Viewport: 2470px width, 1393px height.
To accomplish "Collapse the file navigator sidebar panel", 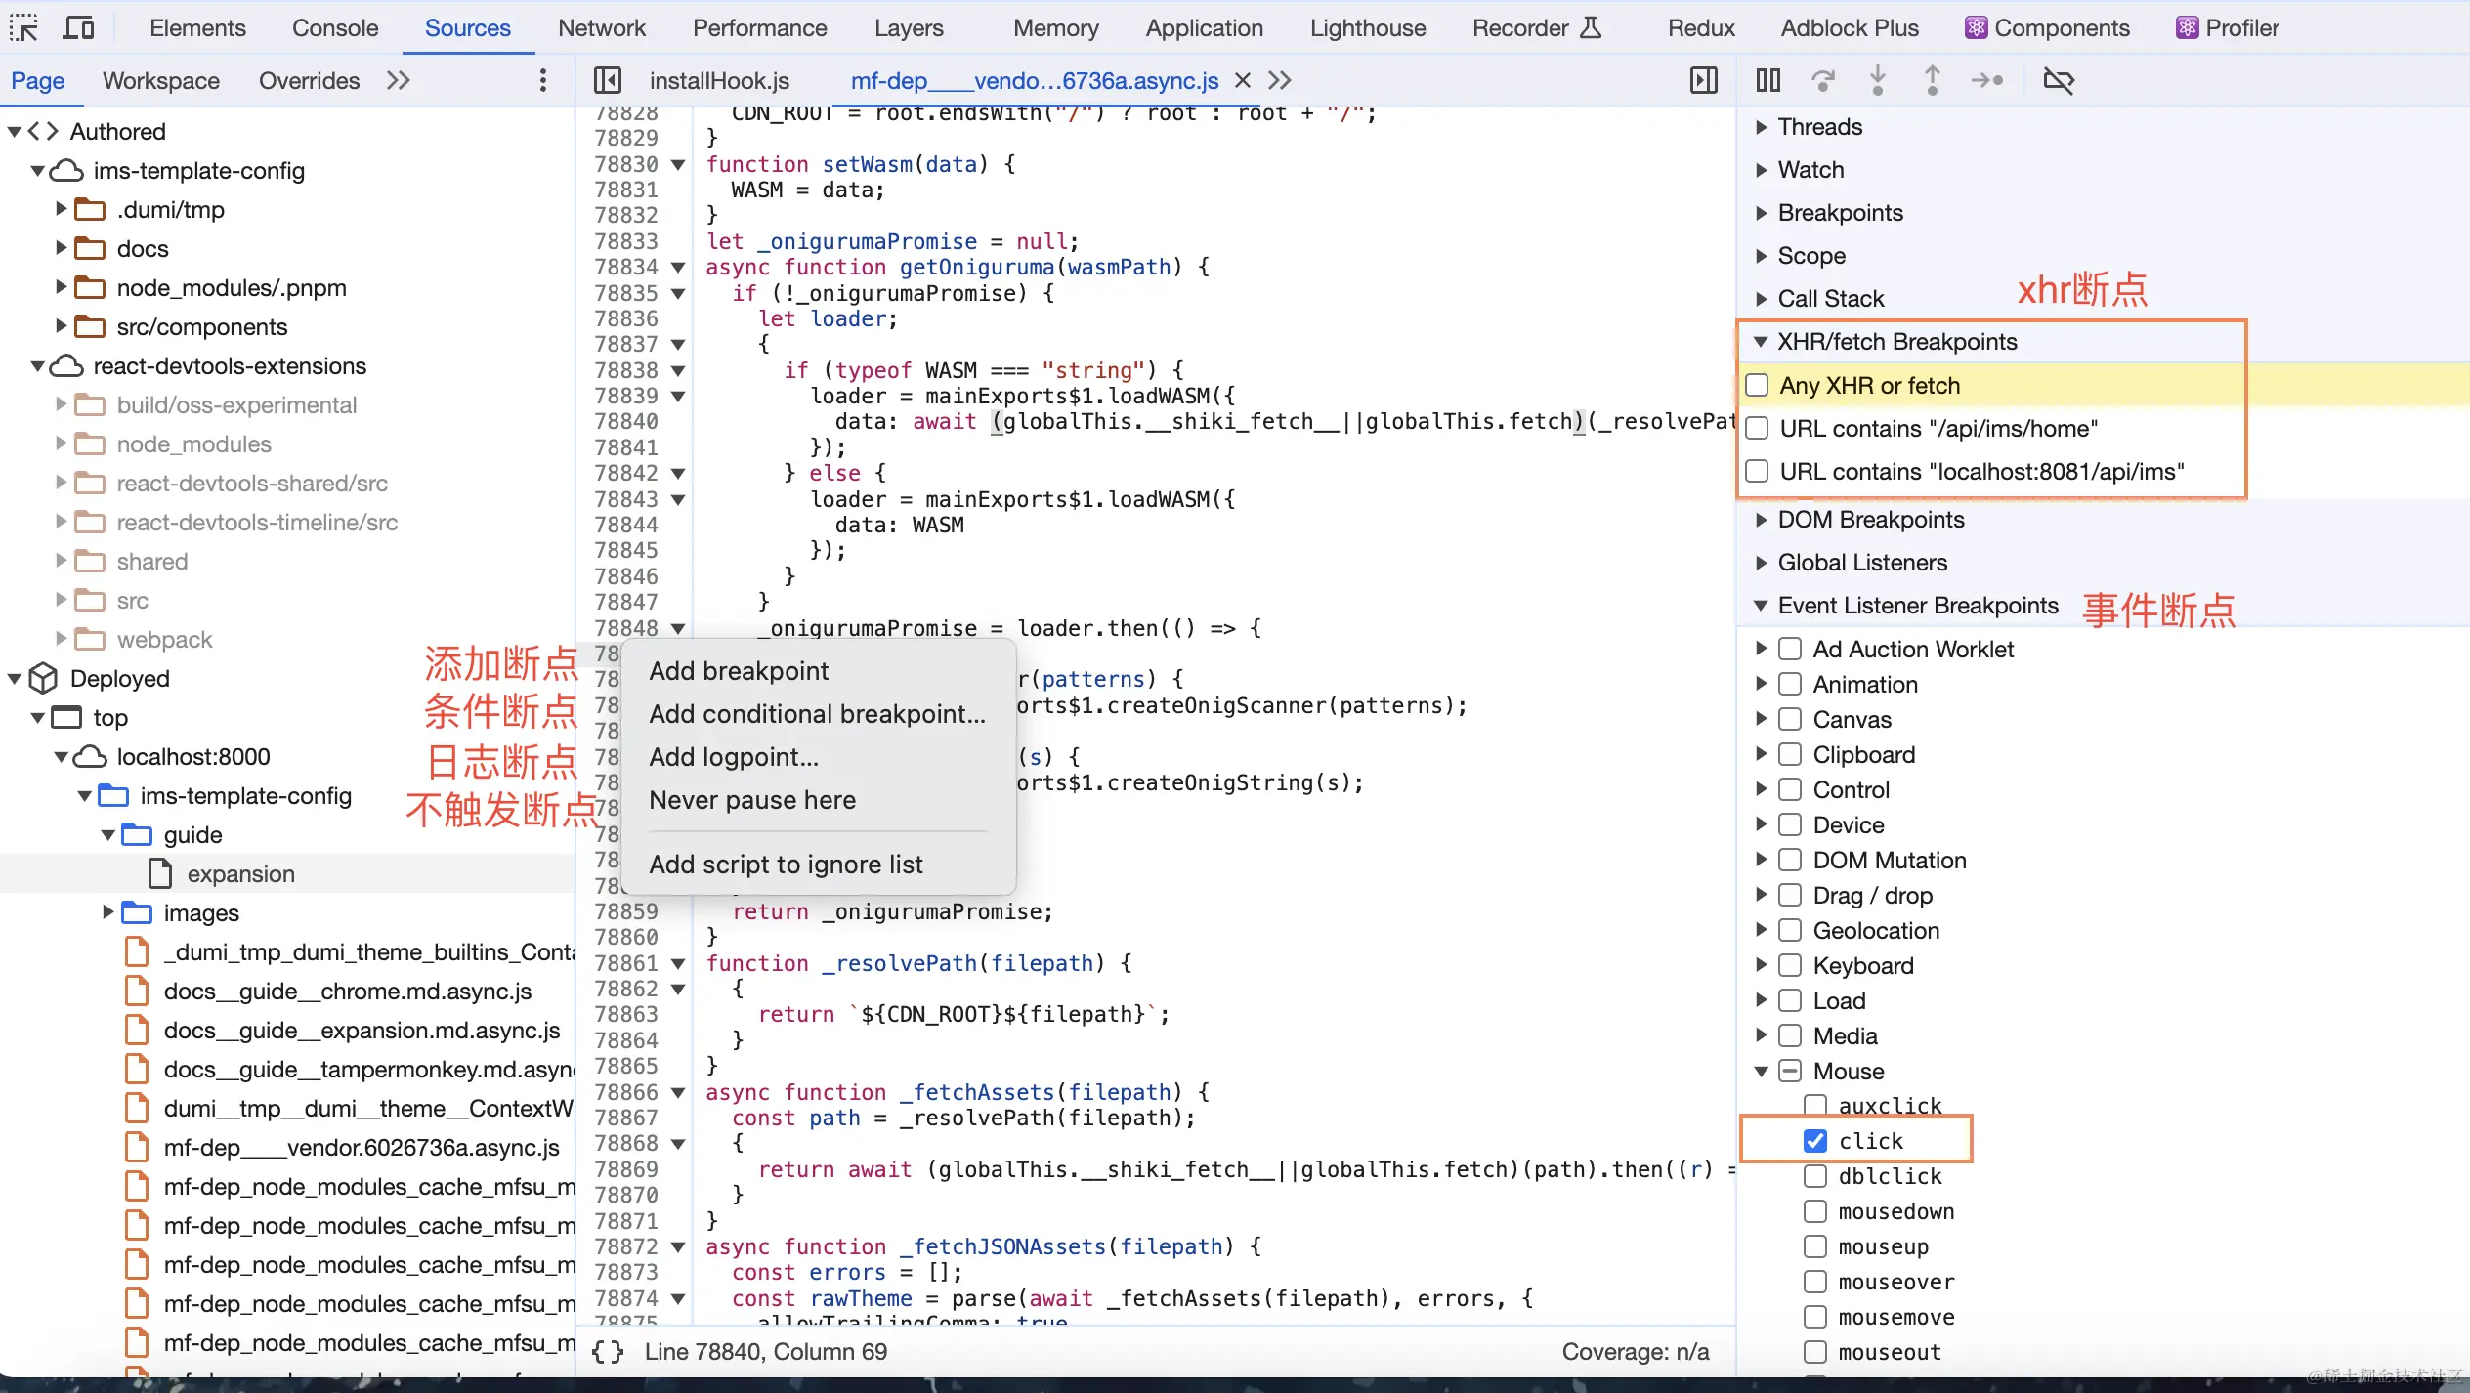I will pyautogui.click(x=608, y=80).
